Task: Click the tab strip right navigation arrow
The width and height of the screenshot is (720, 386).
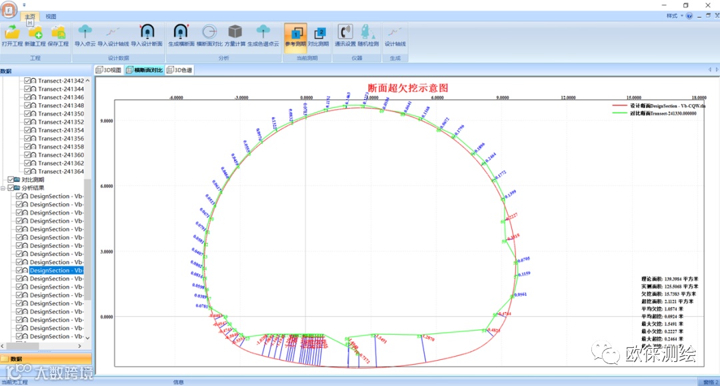Action: pos(717,70)
